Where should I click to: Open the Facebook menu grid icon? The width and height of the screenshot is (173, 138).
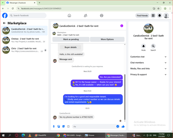(153, 16)
